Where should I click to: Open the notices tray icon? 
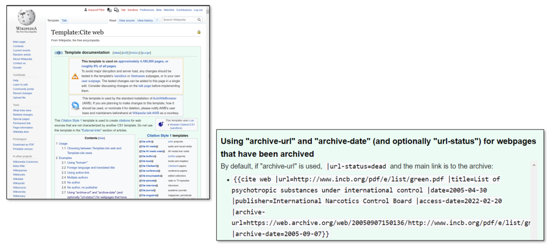point(116,10)
